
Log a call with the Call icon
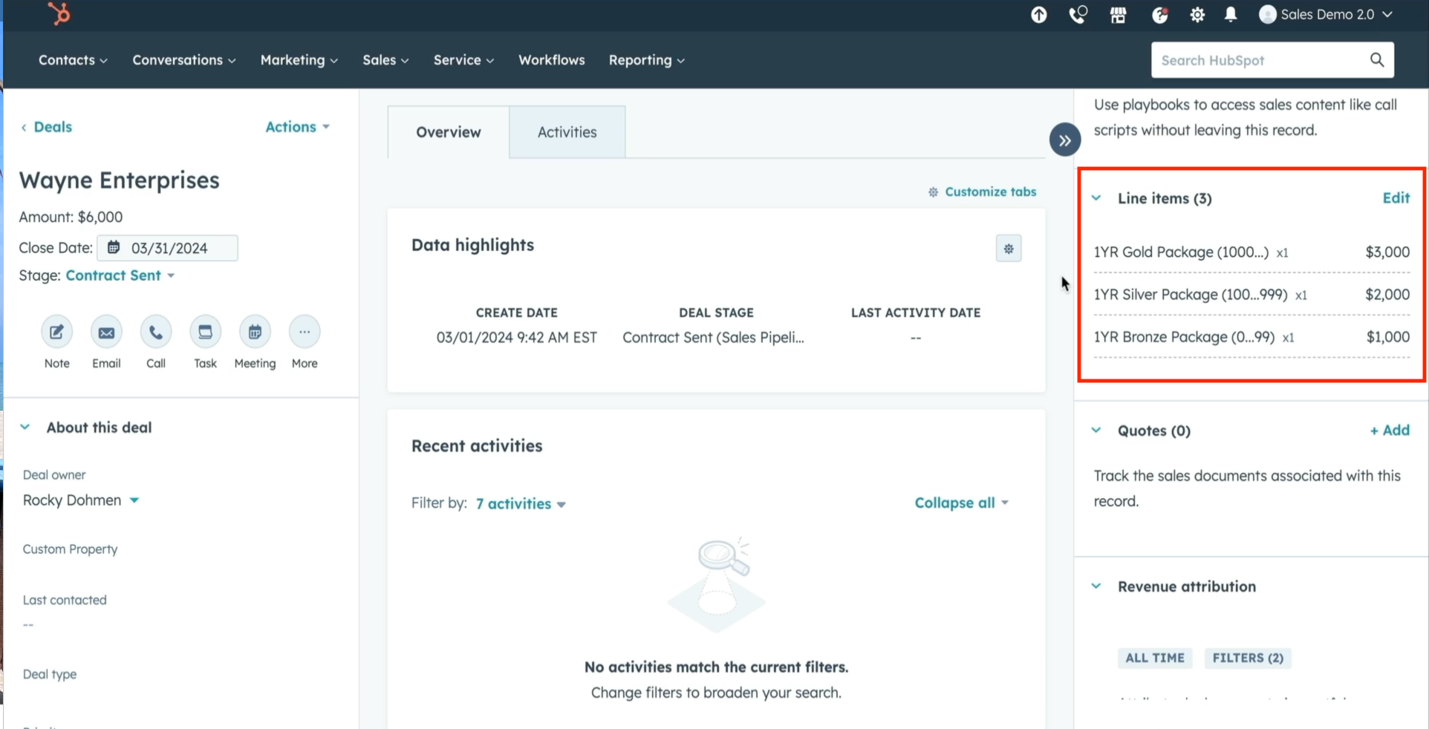[x=156, y=332]
